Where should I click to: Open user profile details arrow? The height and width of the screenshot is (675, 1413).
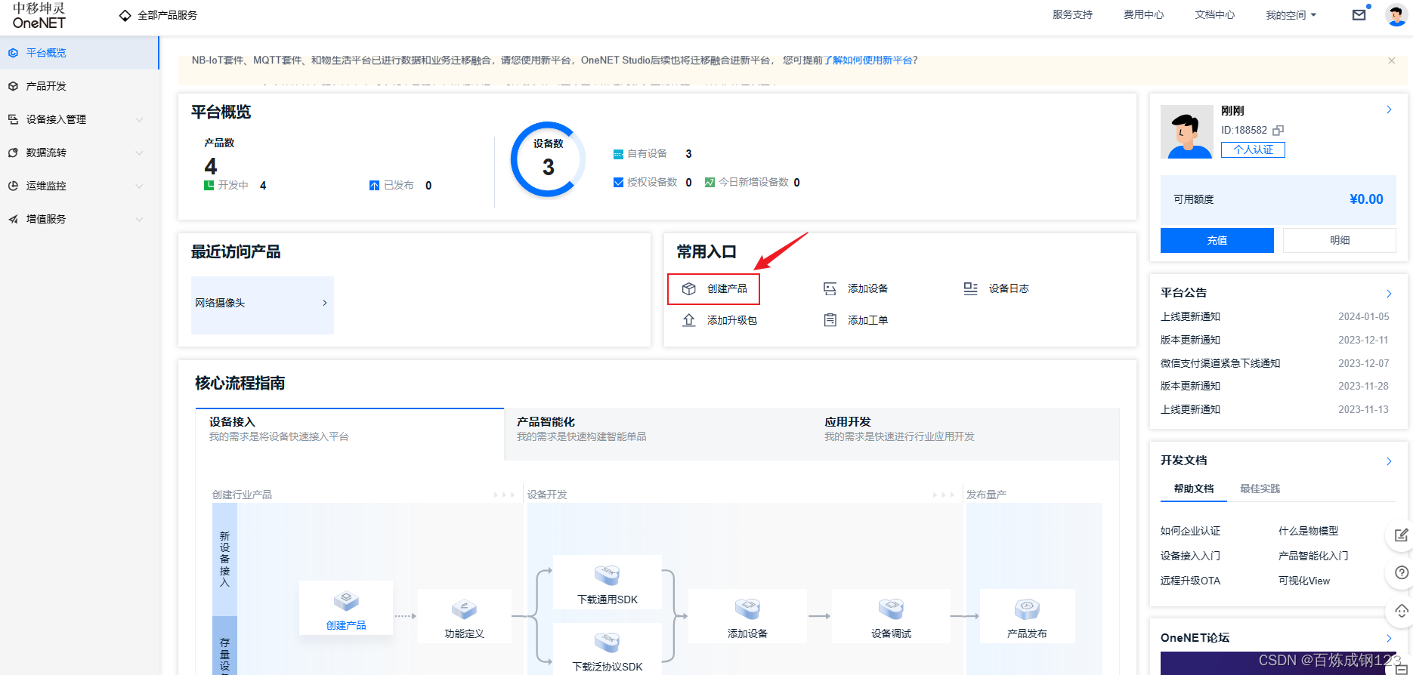point(1389,109)
